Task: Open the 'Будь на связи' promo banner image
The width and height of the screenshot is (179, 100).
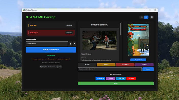Action: [x=138, y=40]
